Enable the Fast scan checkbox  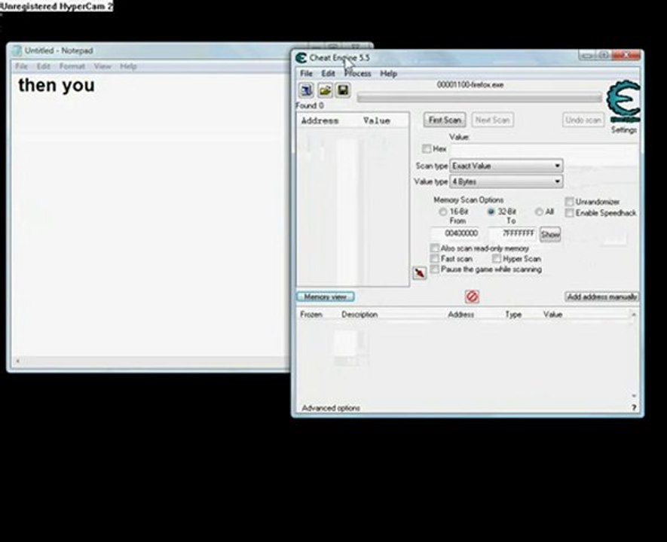coord(434,258)
